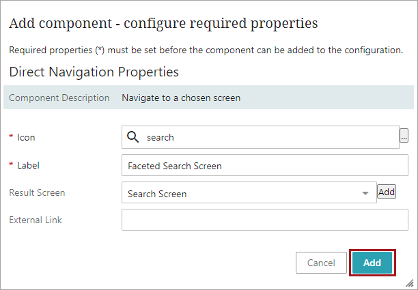The width and height of the screenshot is (418, 290).
Task: Click the "Navigate to a chosen screen" description
Action: click(181, 98)
